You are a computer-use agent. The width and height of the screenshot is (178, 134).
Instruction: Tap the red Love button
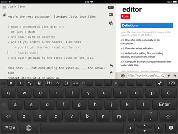point(125,16)
